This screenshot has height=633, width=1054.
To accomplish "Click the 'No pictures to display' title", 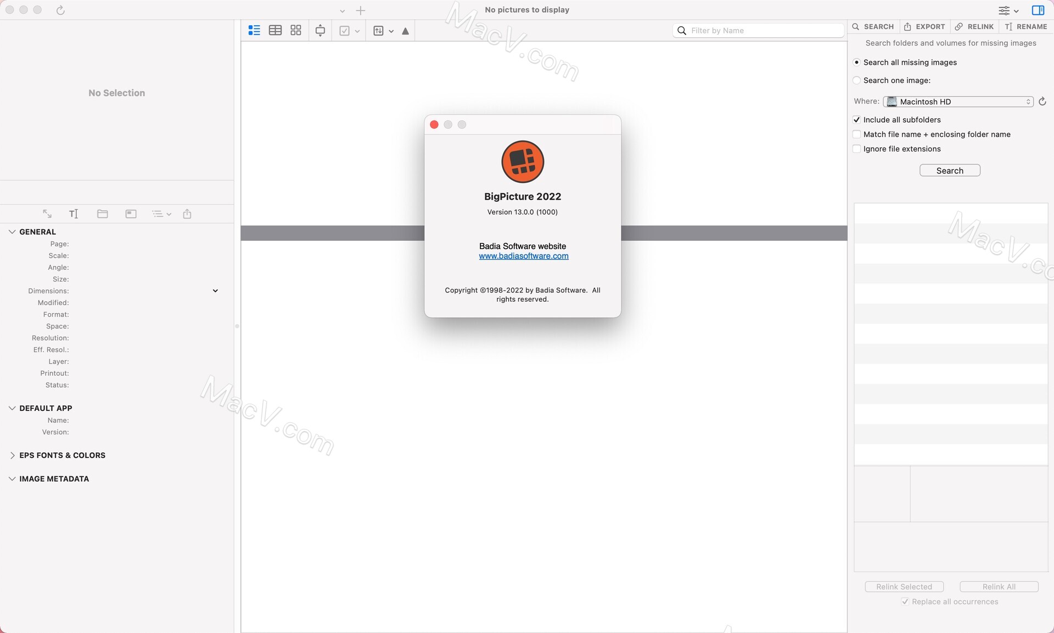I will [527, 10].
